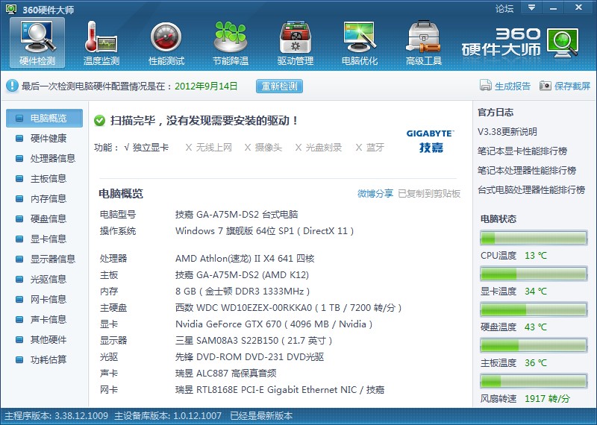
Task: Click the date 2012年9月14日
Action: tap(206, 86)
